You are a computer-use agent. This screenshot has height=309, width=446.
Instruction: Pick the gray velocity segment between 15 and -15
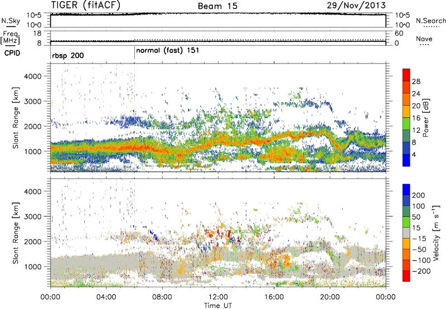pos(406,233)
